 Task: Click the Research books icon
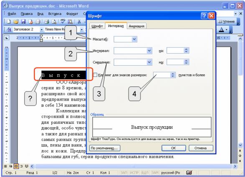70,22
